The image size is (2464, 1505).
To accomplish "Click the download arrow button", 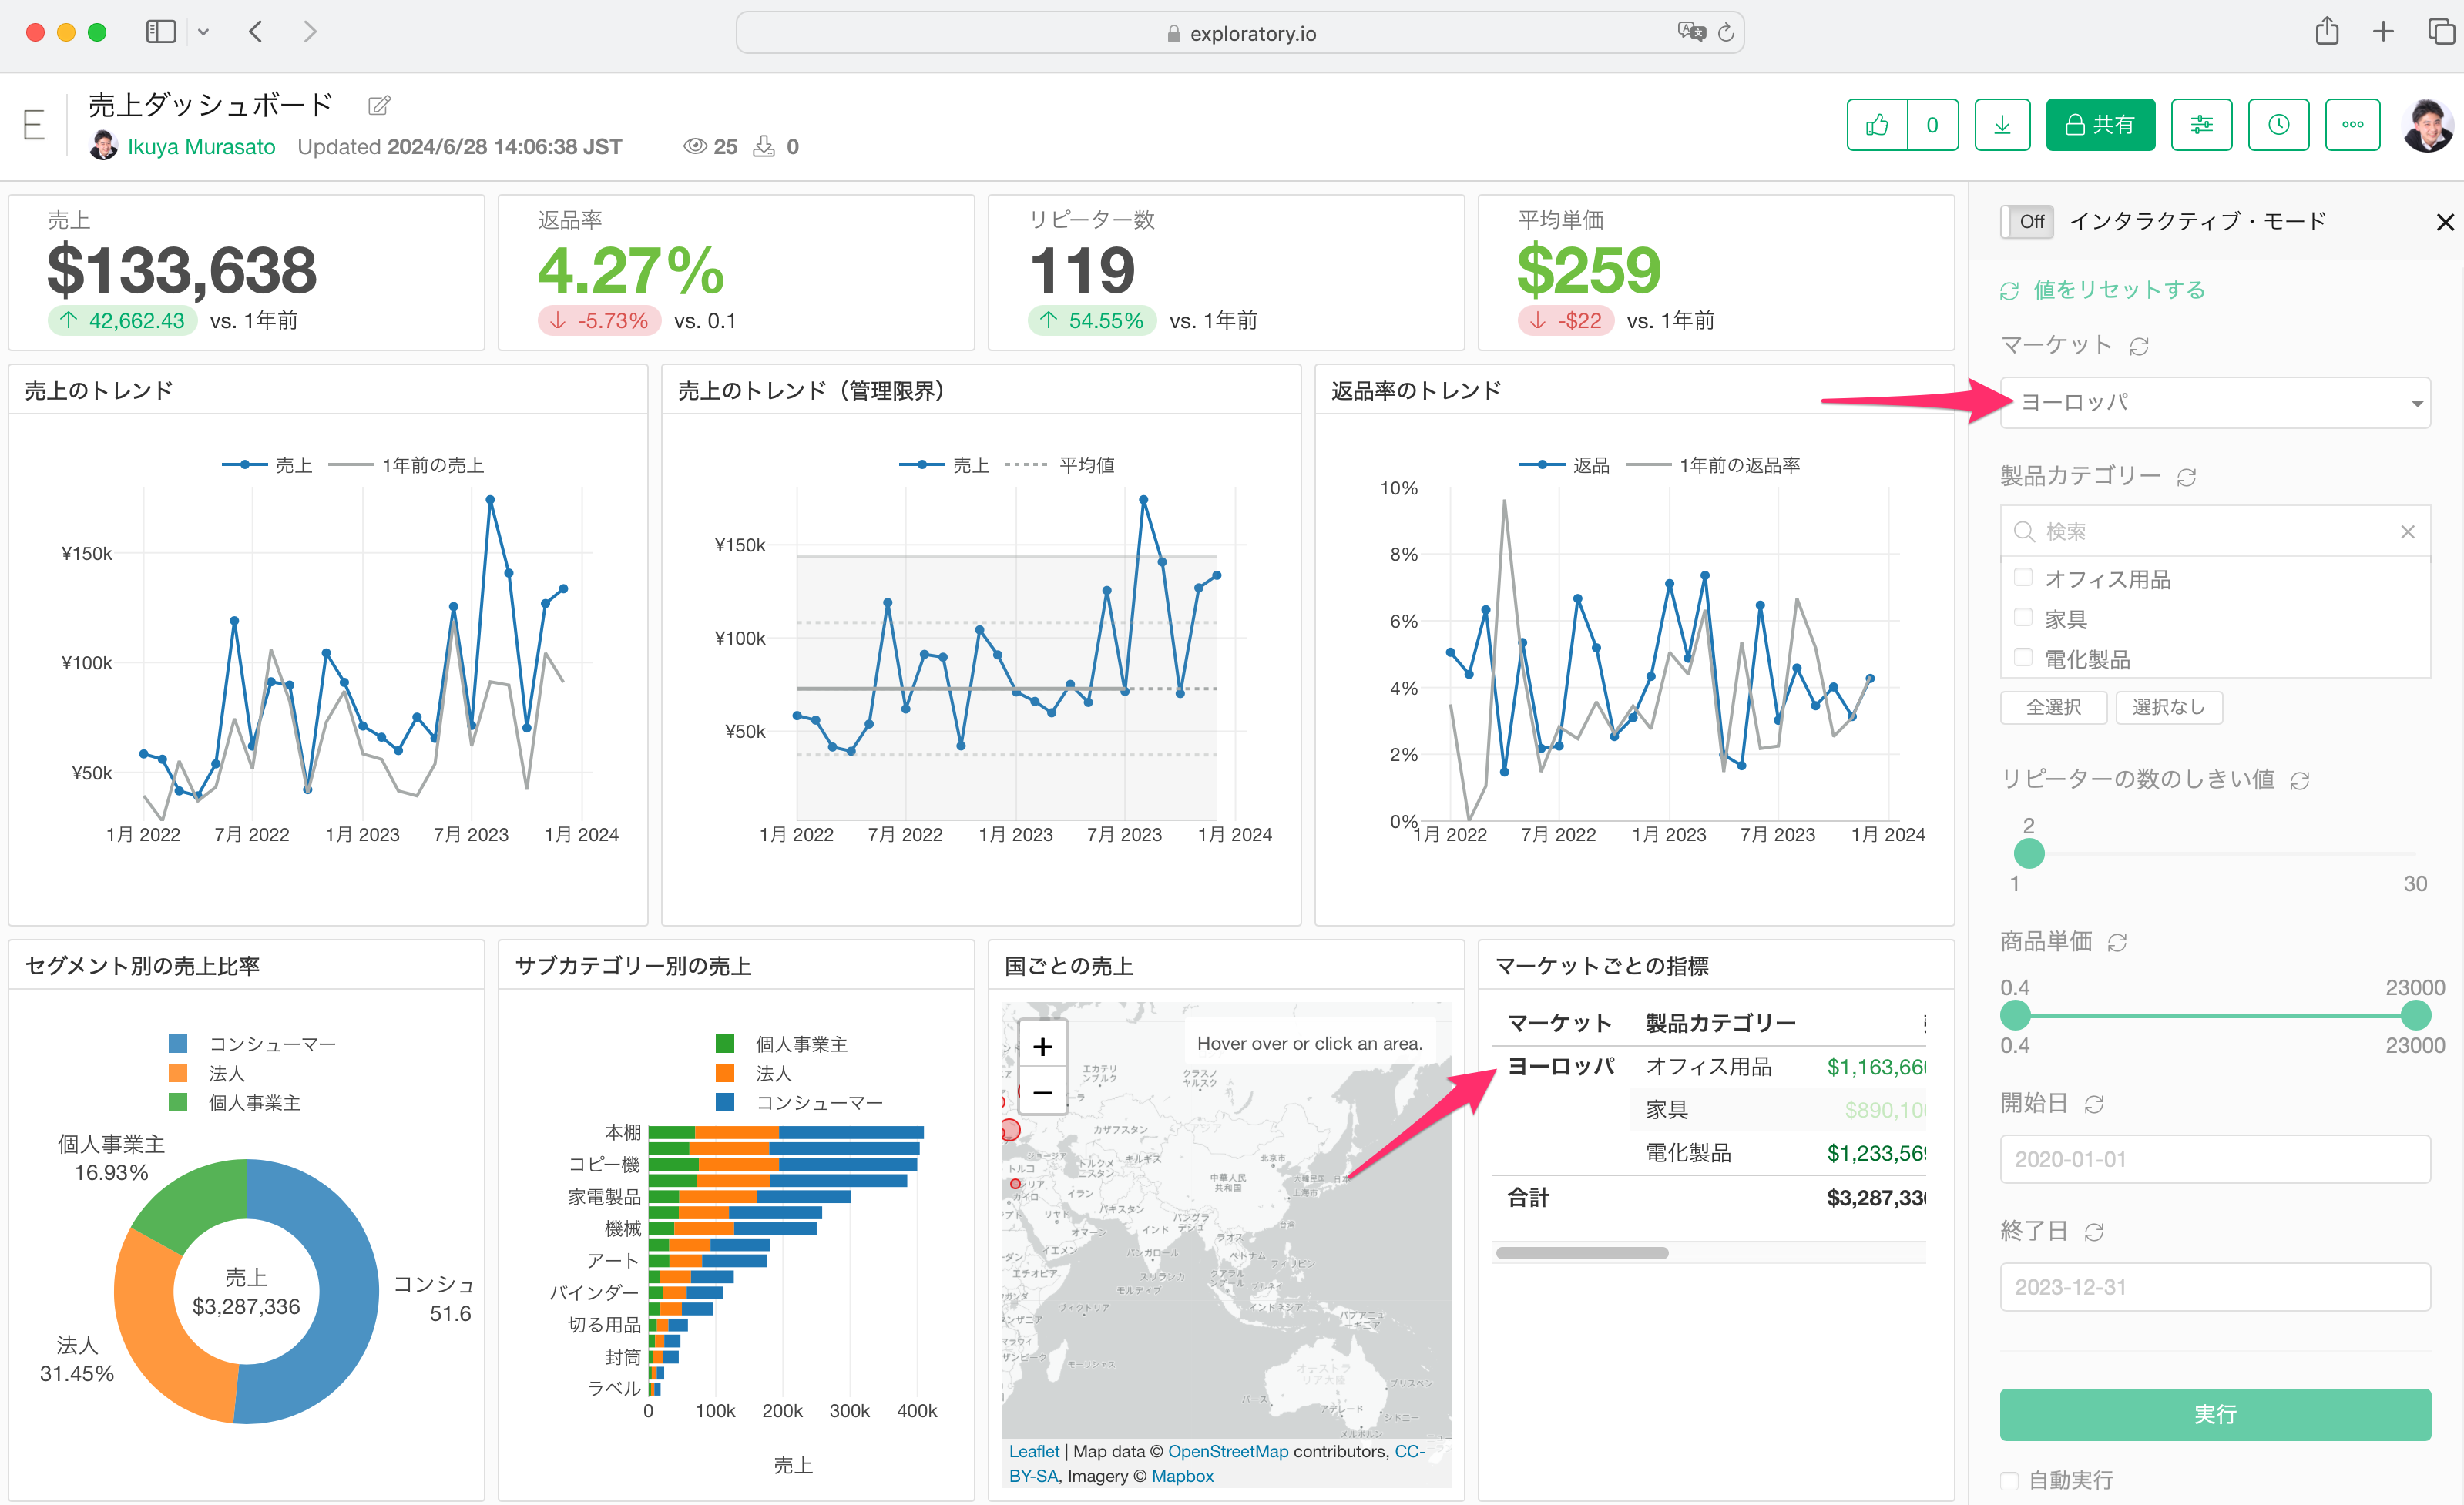I will (2002, 125).
